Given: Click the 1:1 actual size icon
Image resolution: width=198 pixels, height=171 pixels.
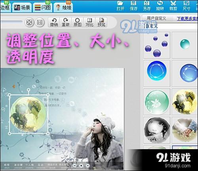Looking at the screenshot, I should [40, 22].
